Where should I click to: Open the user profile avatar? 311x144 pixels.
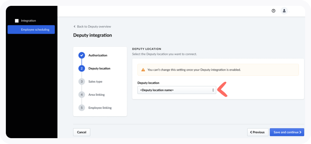(284, 11)
